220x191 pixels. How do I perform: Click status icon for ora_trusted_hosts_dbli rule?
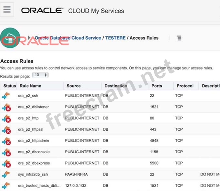pos(6,186)
